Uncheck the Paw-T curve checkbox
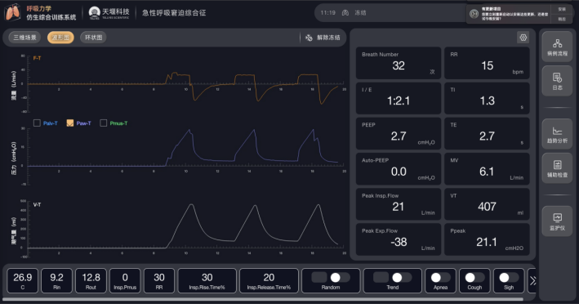 (69, 123)
